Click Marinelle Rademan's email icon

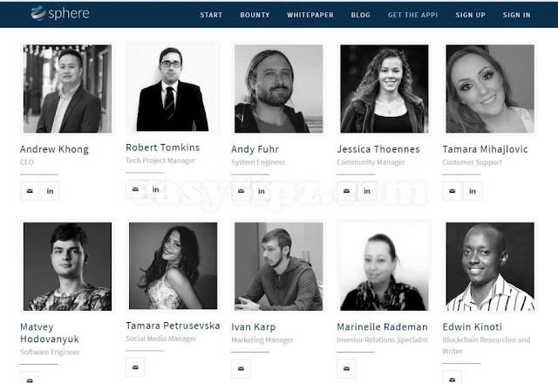click(x=347, y=368)
